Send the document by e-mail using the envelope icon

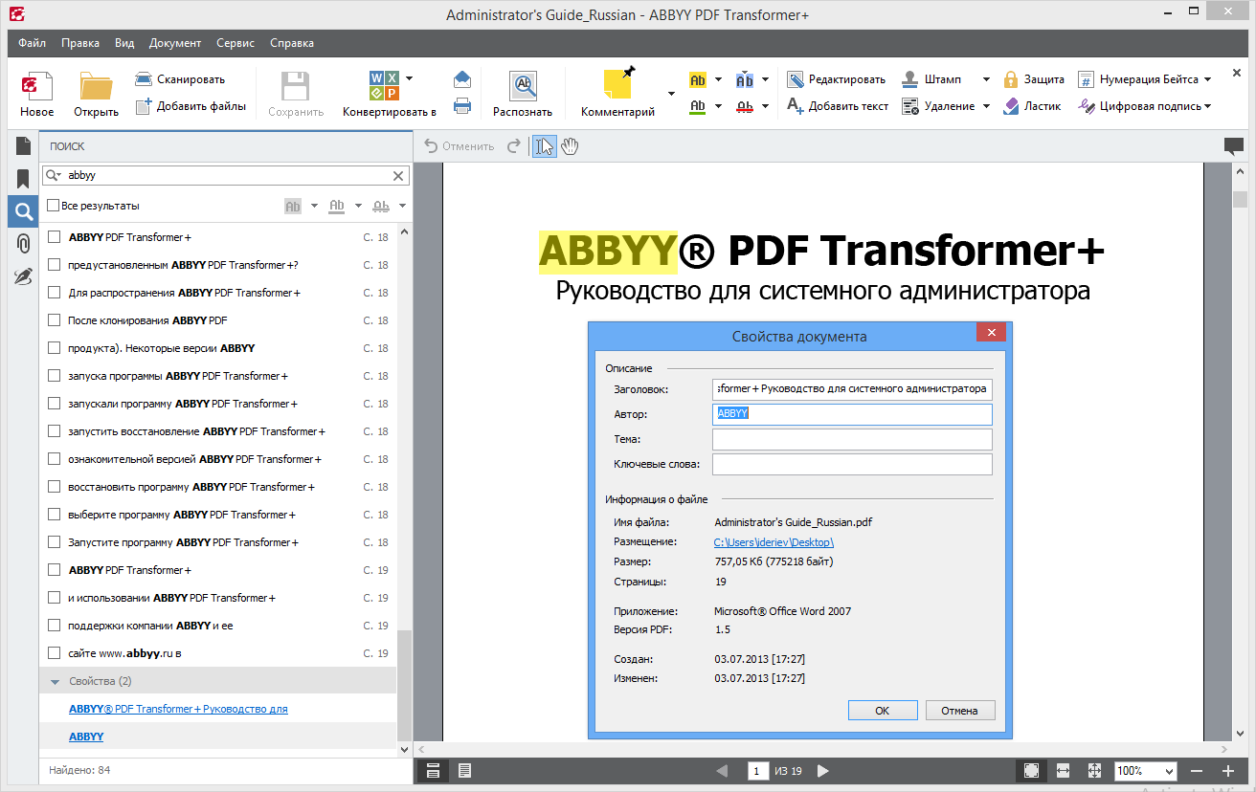tap(462, 79)
